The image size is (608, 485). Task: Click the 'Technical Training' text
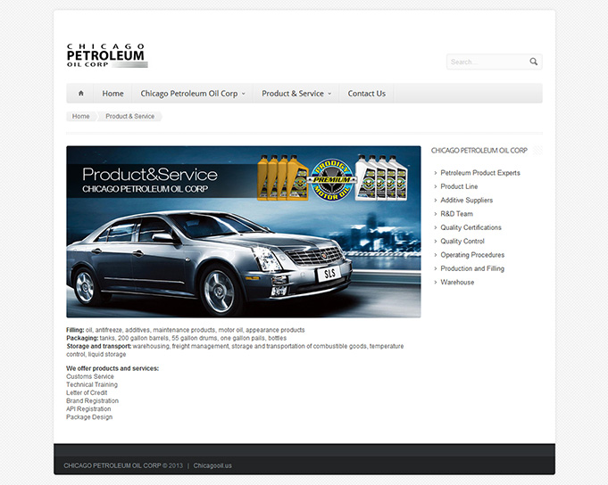pyautogui.click(x=92, y=385)
